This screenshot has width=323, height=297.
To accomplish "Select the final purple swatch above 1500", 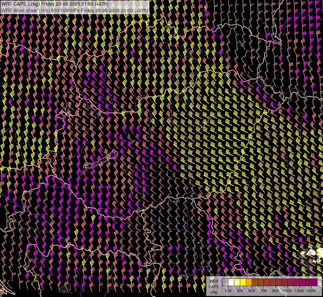I will click(314, 282).
